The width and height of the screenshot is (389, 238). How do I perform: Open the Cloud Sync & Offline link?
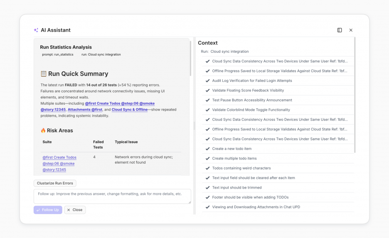point(130,110)
